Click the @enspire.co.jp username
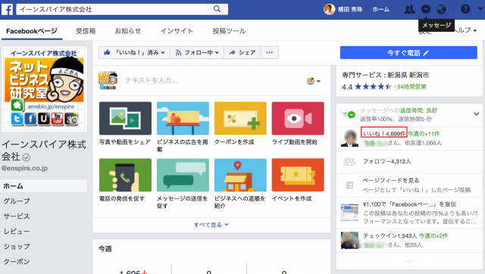This screenshot has height=274, width=485. click(24, 168)
